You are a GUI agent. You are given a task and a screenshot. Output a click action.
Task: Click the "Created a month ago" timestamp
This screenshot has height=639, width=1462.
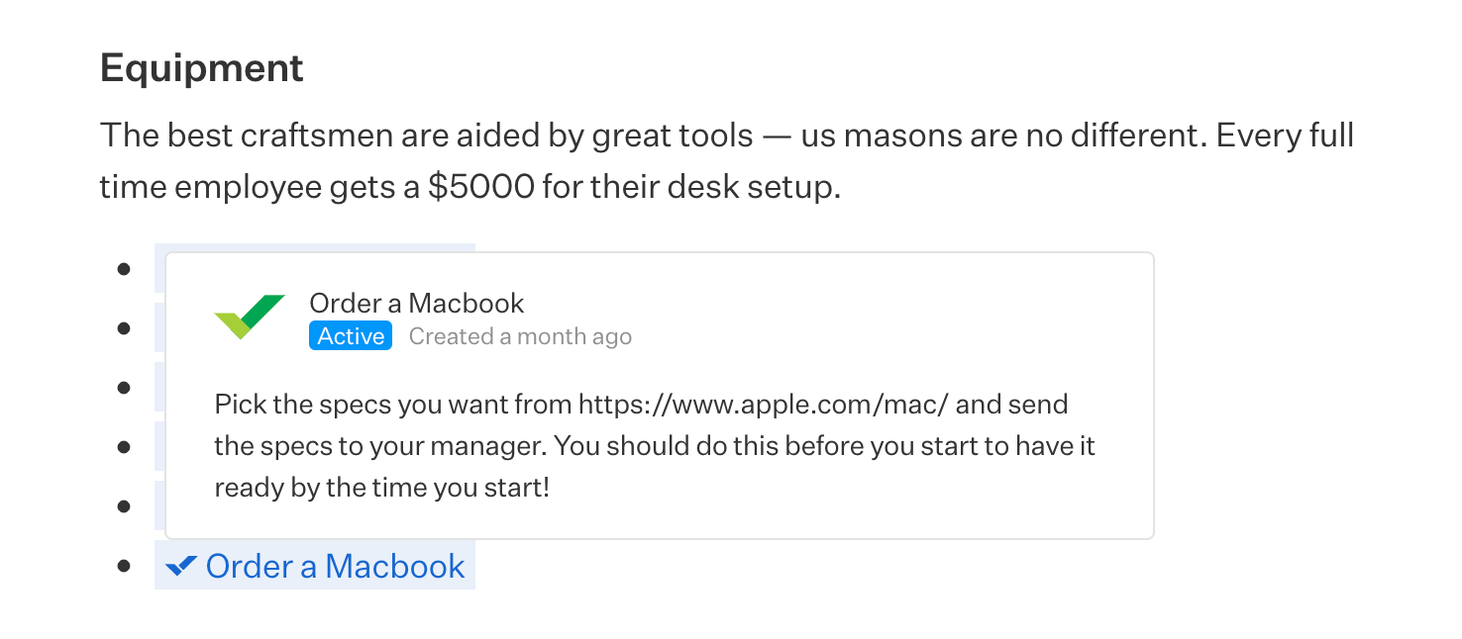pyautogui.click(x=520, y=336)
